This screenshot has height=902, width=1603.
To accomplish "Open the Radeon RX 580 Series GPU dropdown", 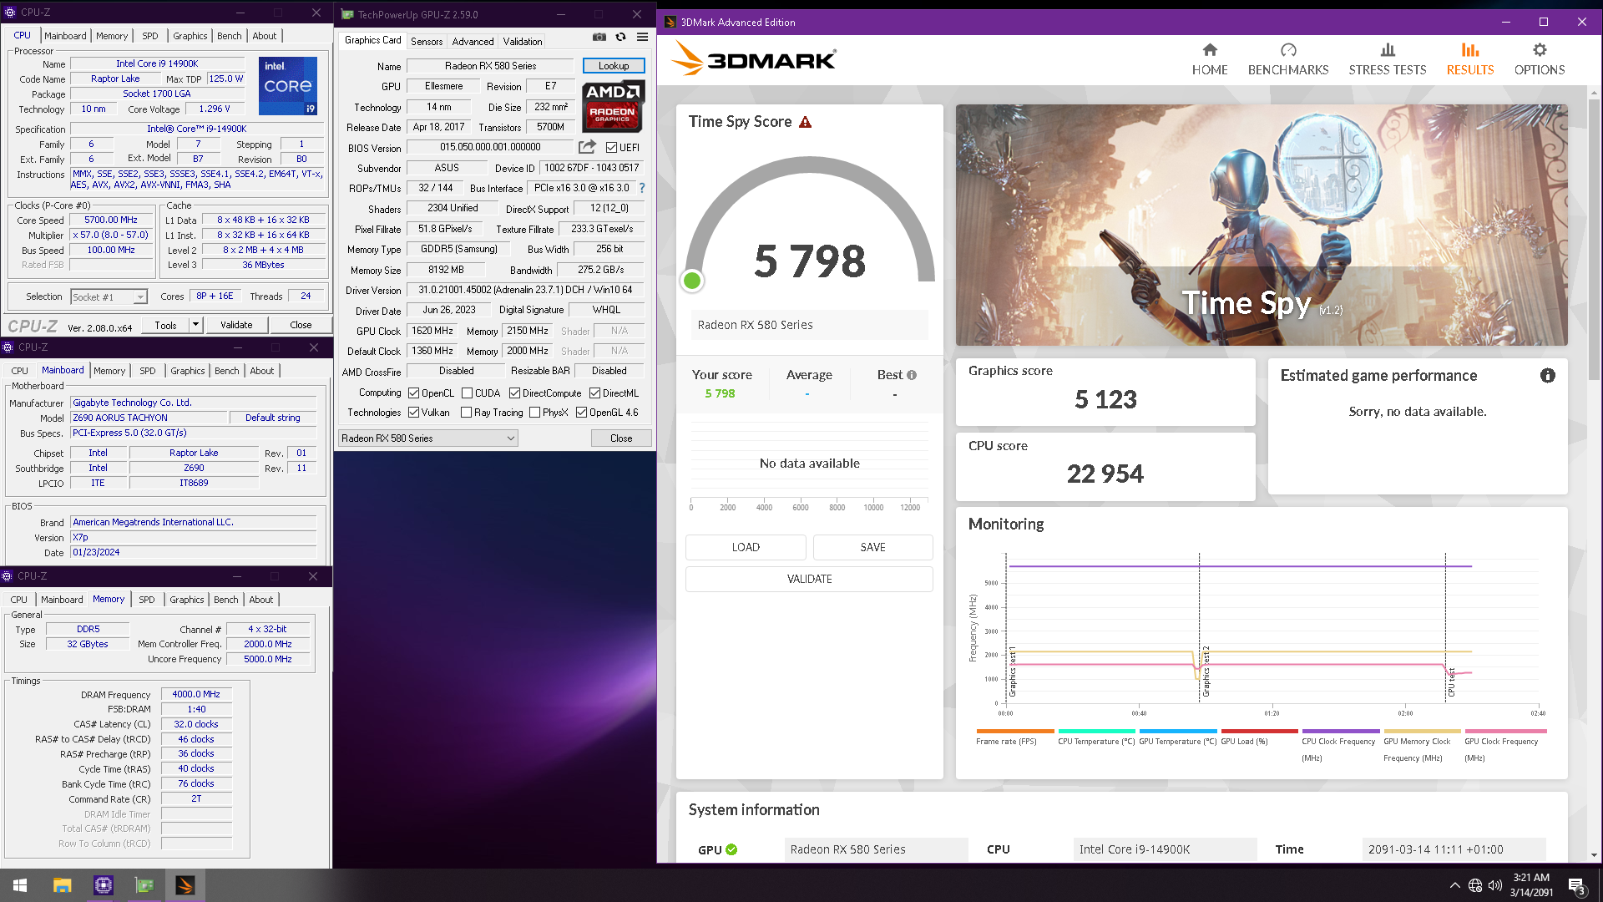I will click(428, 438).
